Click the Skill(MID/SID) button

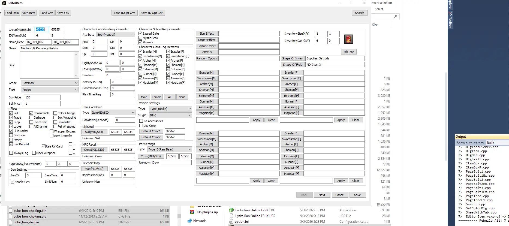pos(94,132)
